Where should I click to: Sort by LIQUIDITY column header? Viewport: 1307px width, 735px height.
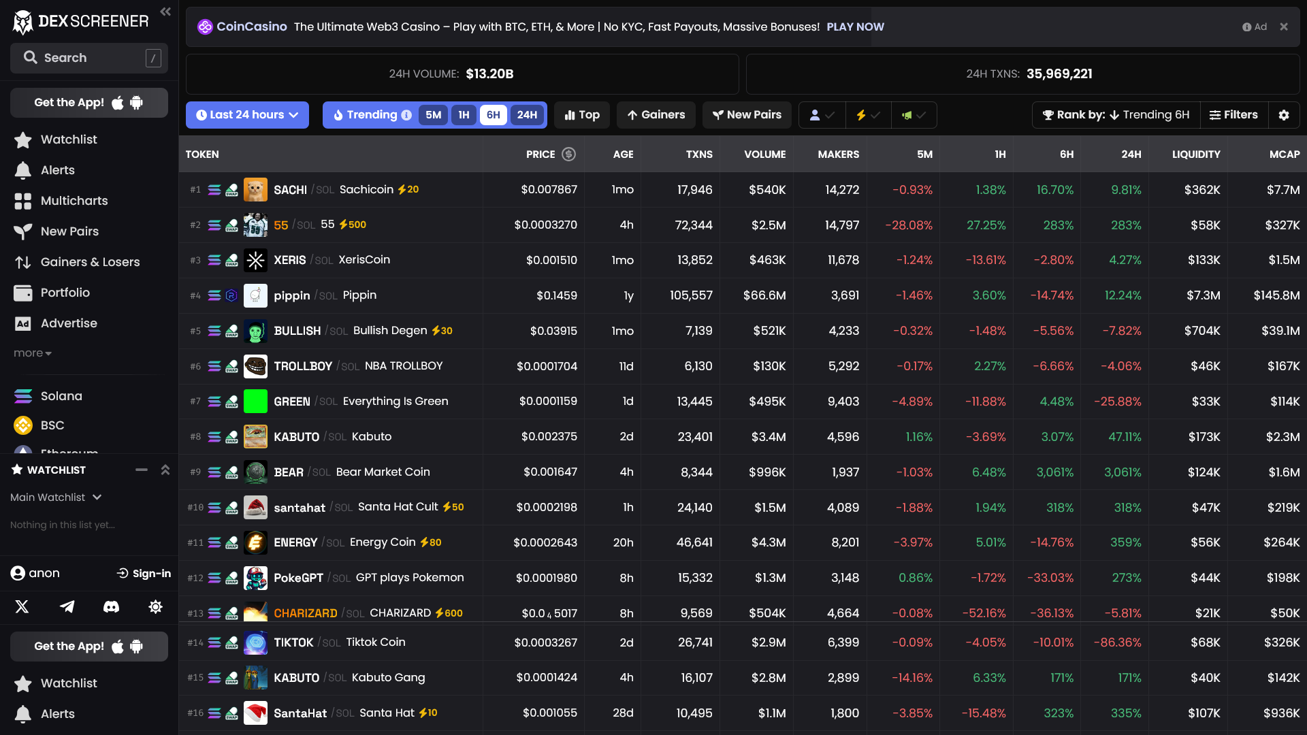[1196, 154]
